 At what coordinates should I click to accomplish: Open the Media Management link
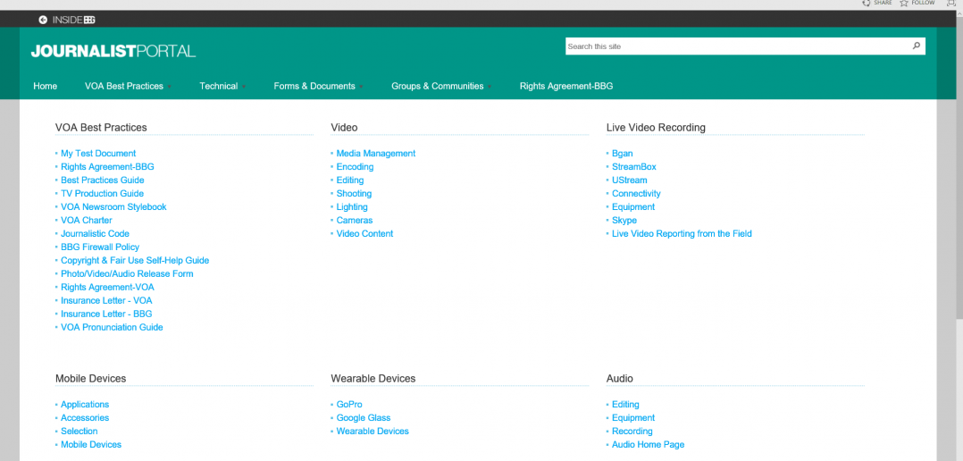coord(376,154)
